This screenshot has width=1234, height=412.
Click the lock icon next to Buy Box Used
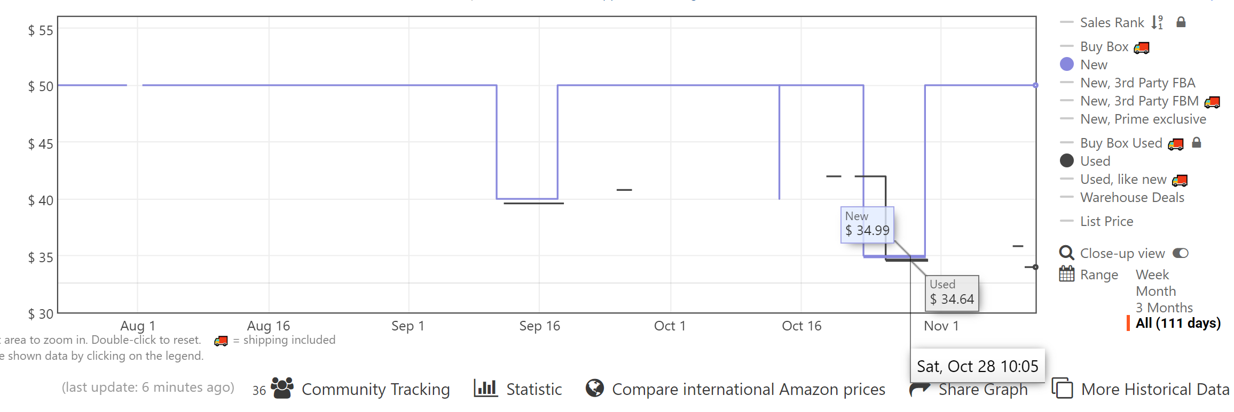pos(1197,142)
